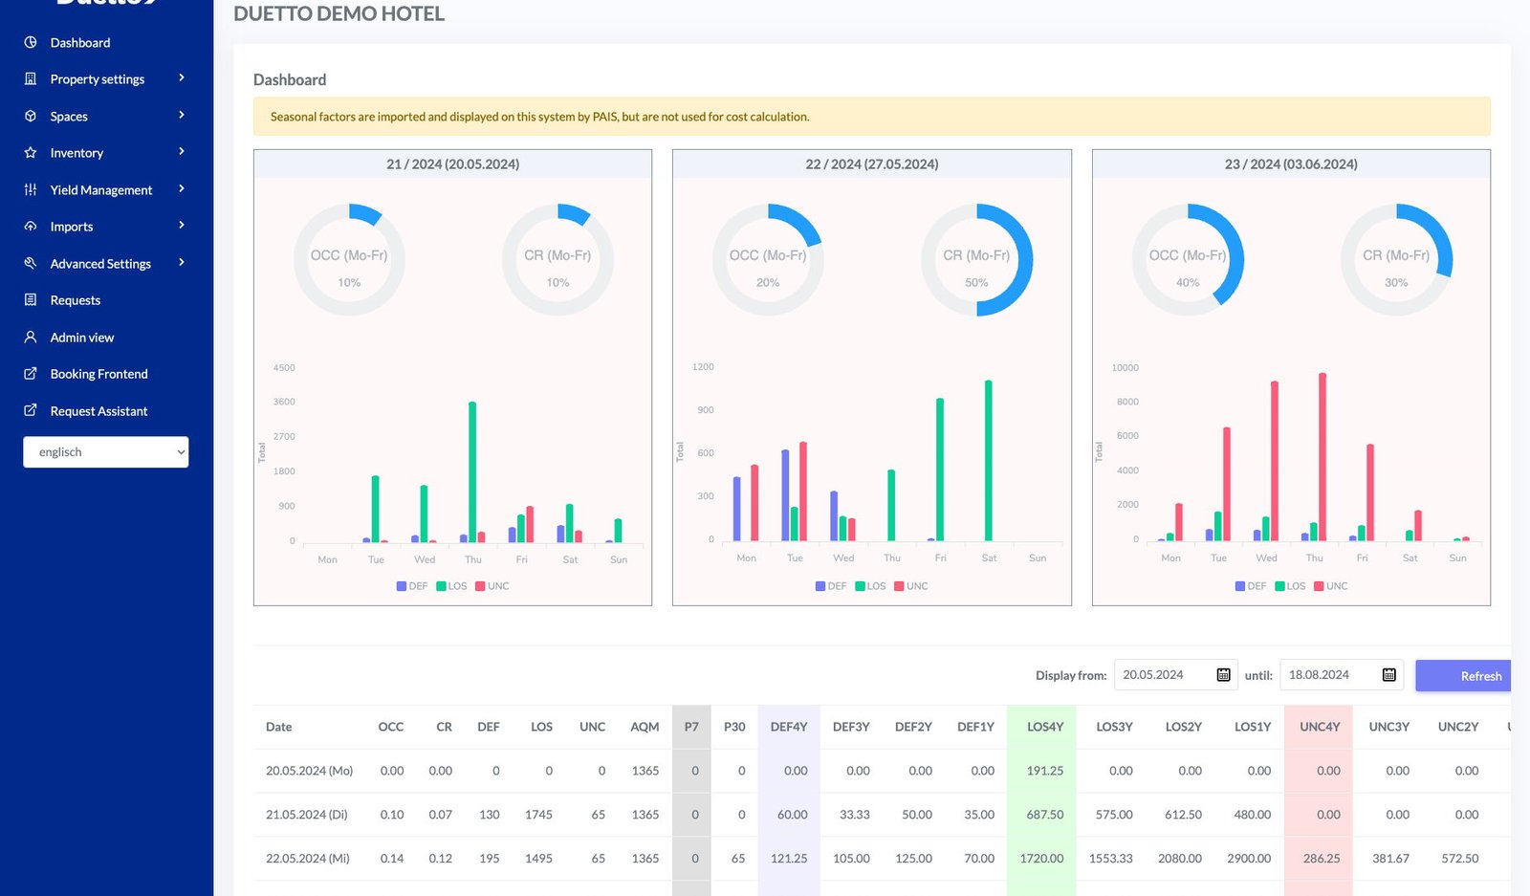The image size is (1530, 896).
Task: Click the Dashboard clock icon in sidebar
Action: [x=31, y=42]
